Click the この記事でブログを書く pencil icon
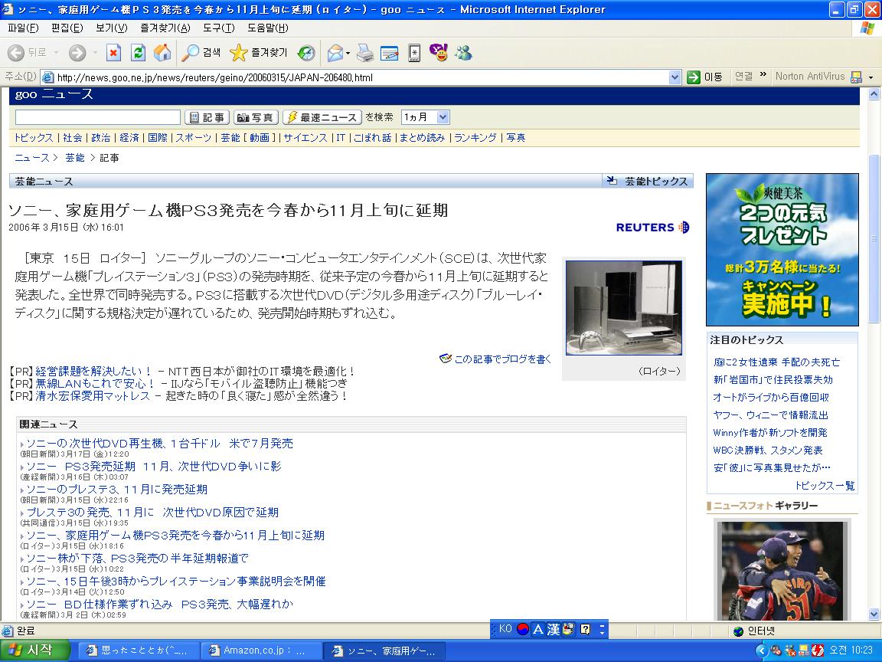This screenshot has height=662, width=882. click(x=446, y=359)
